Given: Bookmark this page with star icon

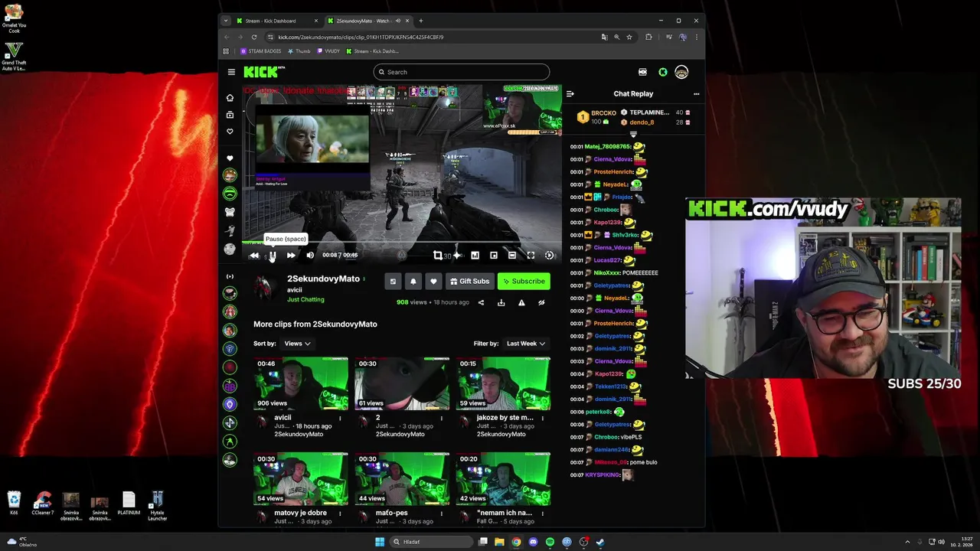Looking at the screenshot, I should pyautogui.click(x=629, y=37).
